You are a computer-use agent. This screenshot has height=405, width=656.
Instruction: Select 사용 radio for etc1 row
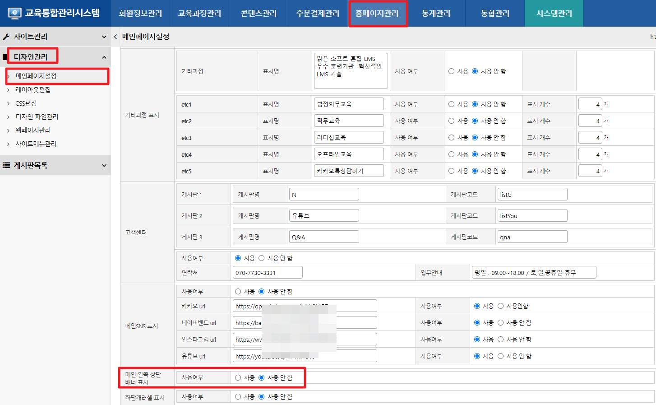tap(451, 104)
